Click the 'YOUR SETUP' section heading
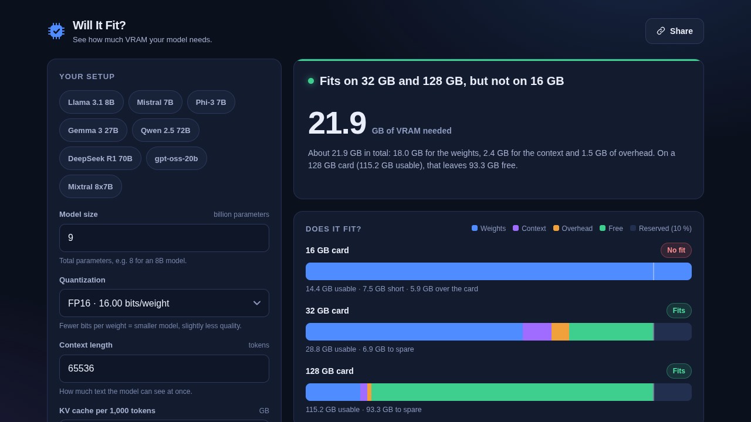This screenshot has height=422, width=751. pos(87,76)
